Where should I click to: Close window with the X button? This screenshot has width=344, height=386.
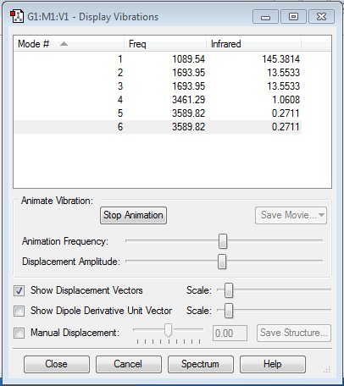321,17
